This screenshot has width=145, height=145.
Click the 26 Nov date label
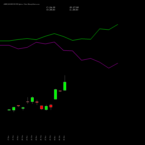pyautogui.click(x=41, y=138)
